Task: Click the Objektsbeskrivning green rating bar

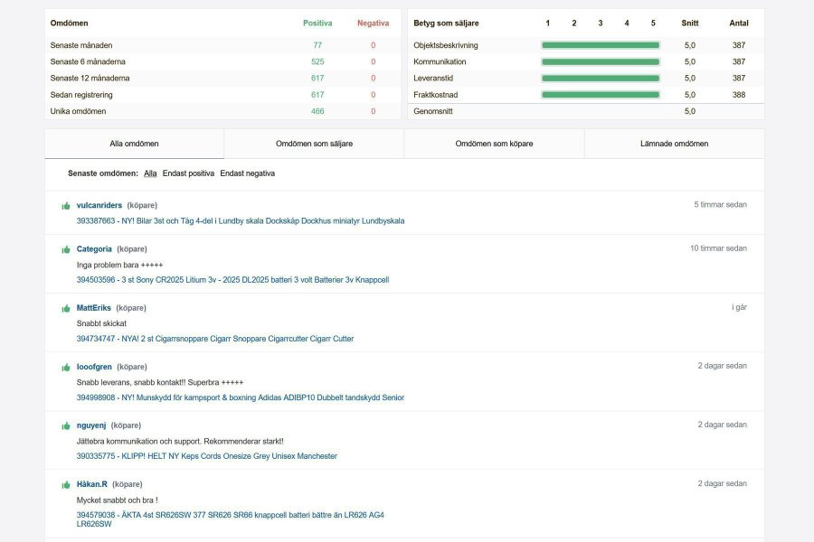Action: pos(600,45)
